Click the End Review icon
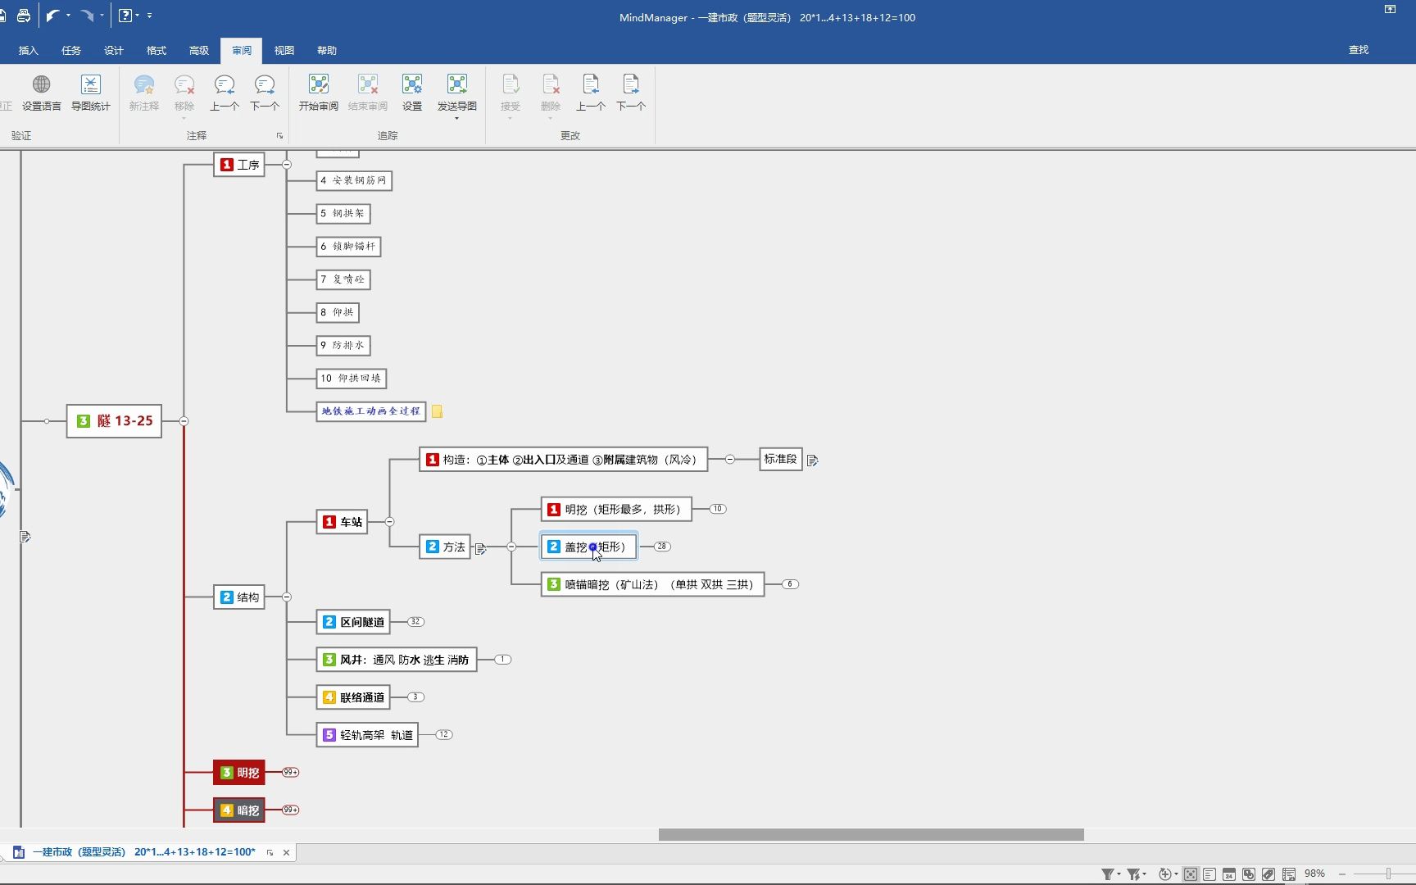The height and width of the screenshot is (885, 1416). point(368,84)
